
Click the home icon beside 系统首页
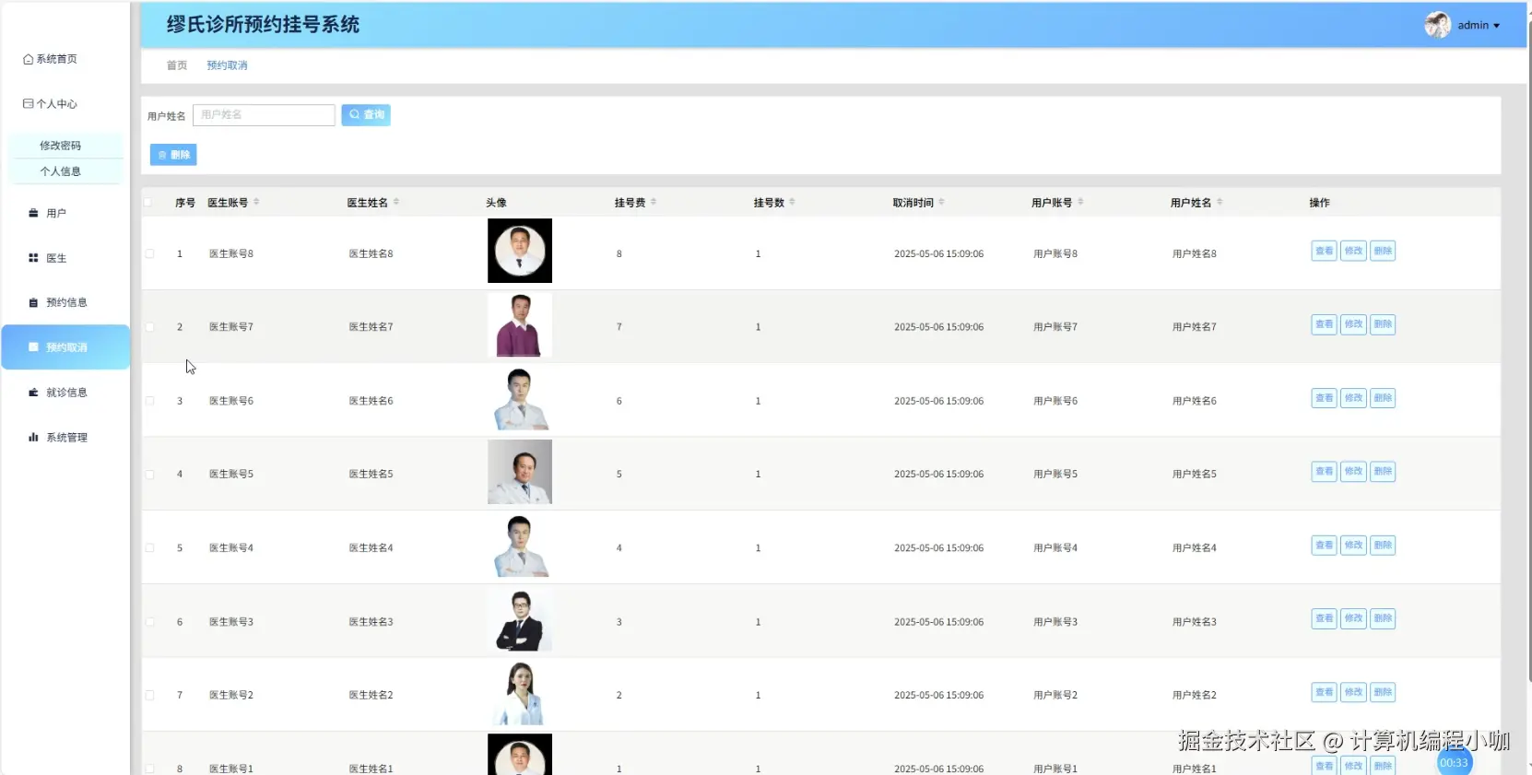pyautogui.click(x=28, y=59)
